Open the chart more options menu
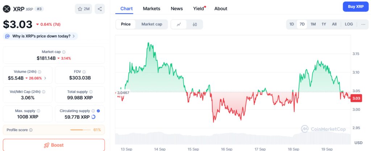The height and width of the screenshot is (151, 371). pyautogui.click(x=363, y=24)
